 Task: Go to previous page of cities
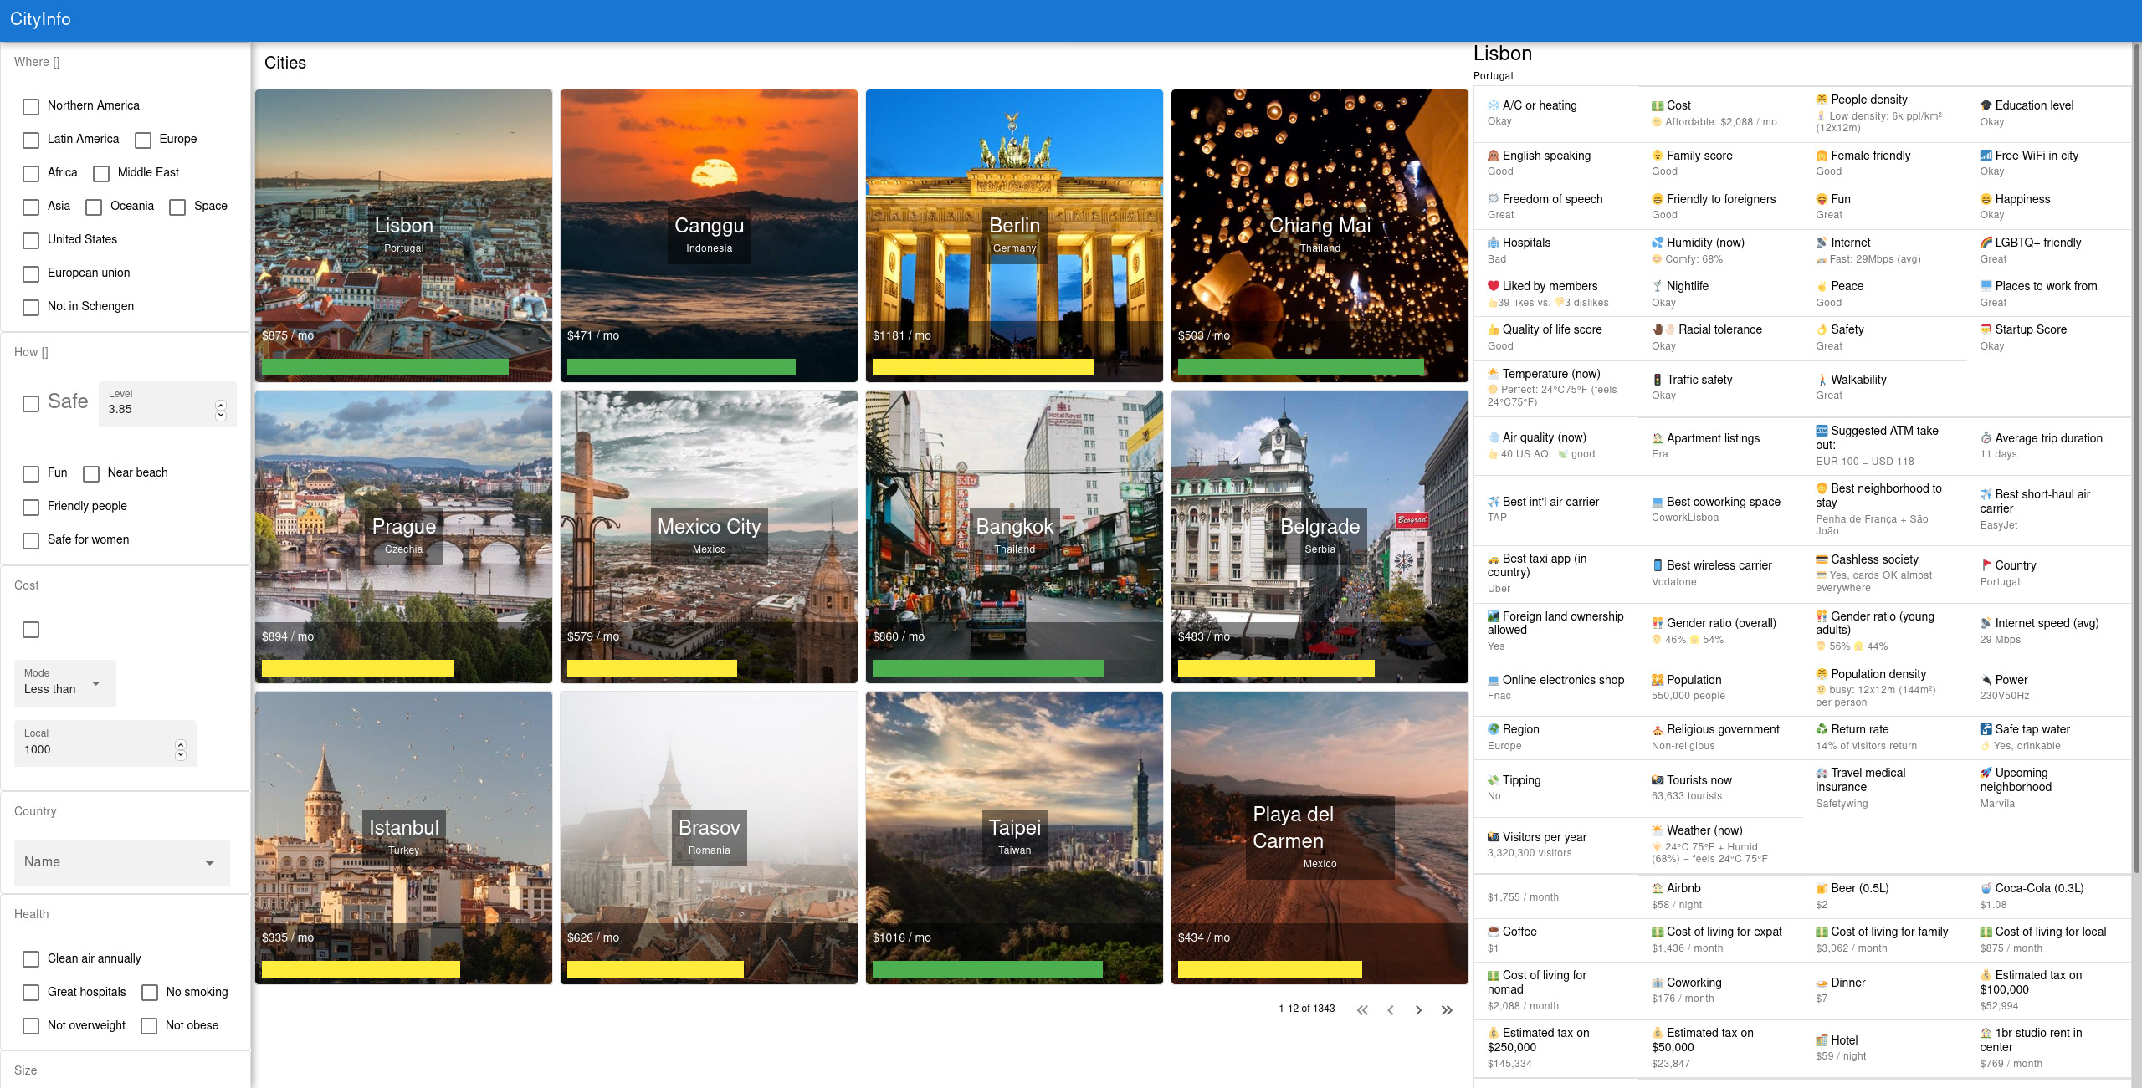[x=1391, y=1010]
